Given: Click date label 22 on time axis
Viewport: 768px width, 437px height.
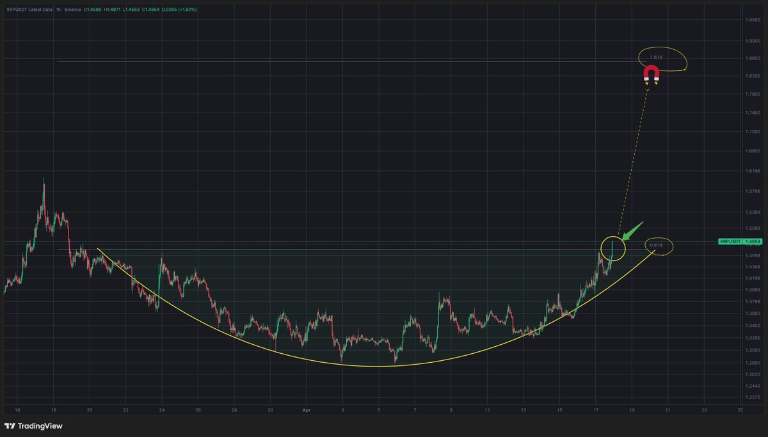Looking at the screenshot, I should (x=126, y=409).
